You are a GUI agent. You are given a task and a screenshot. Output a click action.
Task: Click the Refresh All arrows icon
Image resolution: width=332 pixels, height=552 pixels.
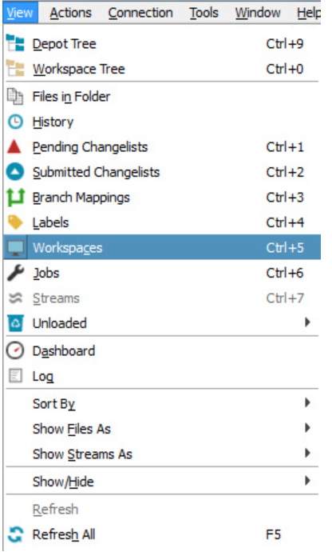pos(15,534)
